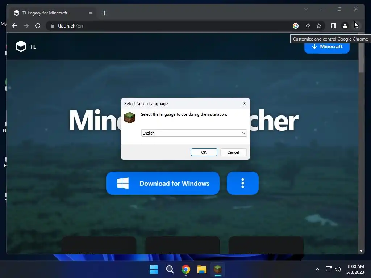This screenshot has width=371, height=278.
Task: Open File Explorer from the taskbar
Action: [202, 269]
